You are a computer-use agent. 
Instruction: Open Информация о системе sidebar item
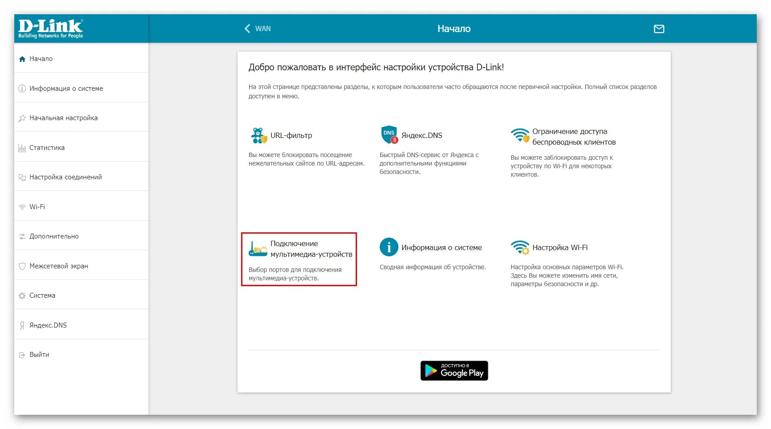[x=81, y=89]
